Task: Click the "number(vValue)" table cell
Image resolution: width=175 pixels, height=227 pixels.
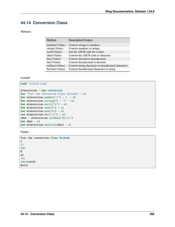Action: 56,45
